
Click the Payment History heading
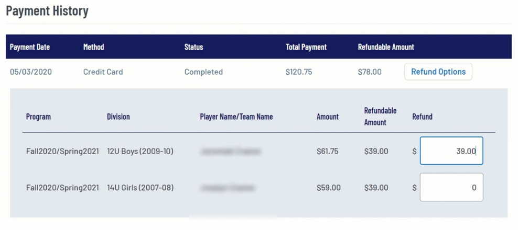47,11
